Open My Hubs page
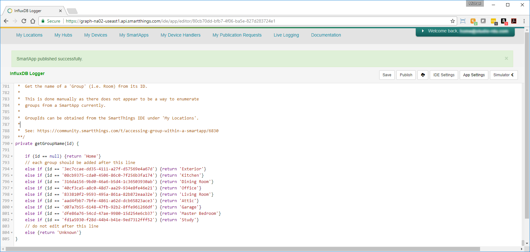The height and width of the screenshot is (252, 530). 63,35
